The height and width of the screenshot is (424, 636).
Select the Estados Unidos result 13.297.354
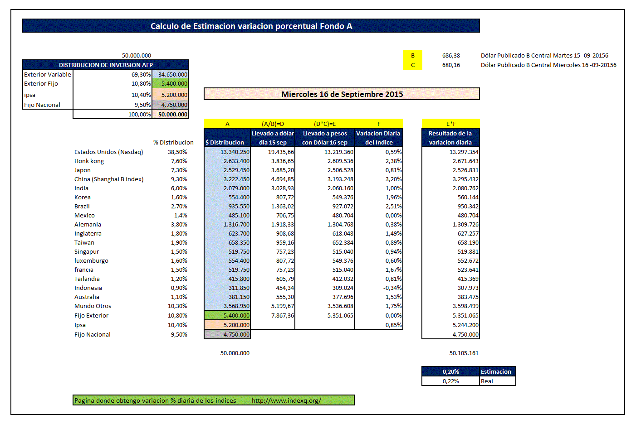(464, 152)
